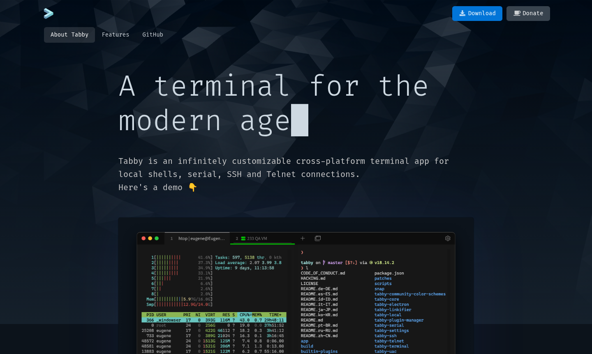The width and height of the screenshot is (592, 354).
Task: Click the PID column header in htop
Action: (150, 315)
